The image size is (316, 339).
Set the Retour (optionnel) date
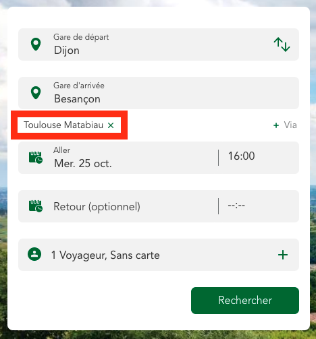(x=97, y=206)
